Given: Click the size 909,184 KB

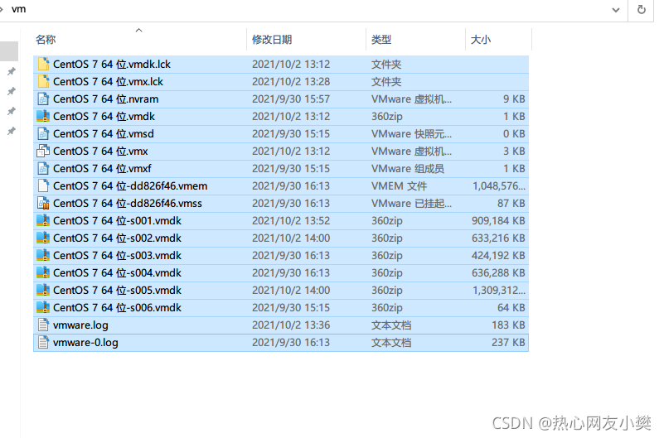Looking at the screenshot, I should click(x=498, y=221).
